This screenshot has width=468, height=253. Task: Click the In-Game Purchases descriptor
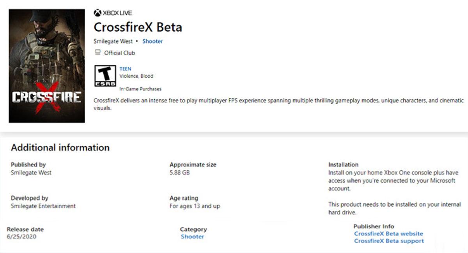pyautogui.click(x=140, y=89)
